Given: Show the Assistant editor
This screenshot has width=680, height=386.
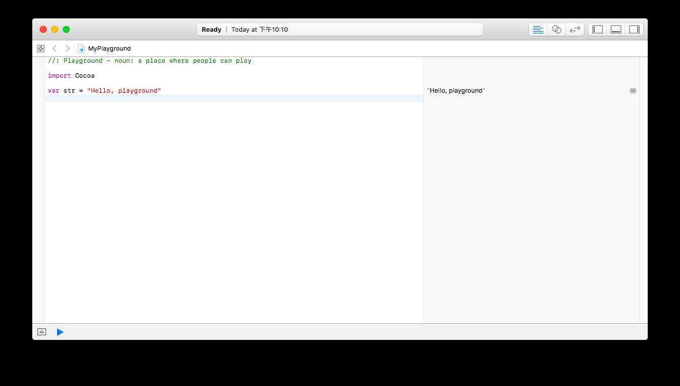Looking at the screenshot, I should [557, 29].
